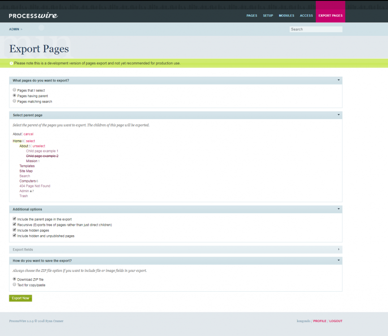Select the "Pages that I select" option
The height and width of the screenshot is (336, 388).
pyautogui.click(x=14, y=90)
